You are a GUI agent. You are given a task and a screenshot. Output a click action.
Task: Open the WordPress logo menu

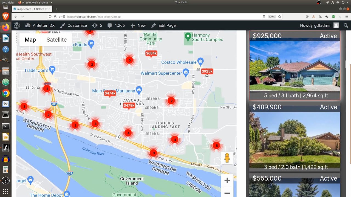(x=17, y=25)
